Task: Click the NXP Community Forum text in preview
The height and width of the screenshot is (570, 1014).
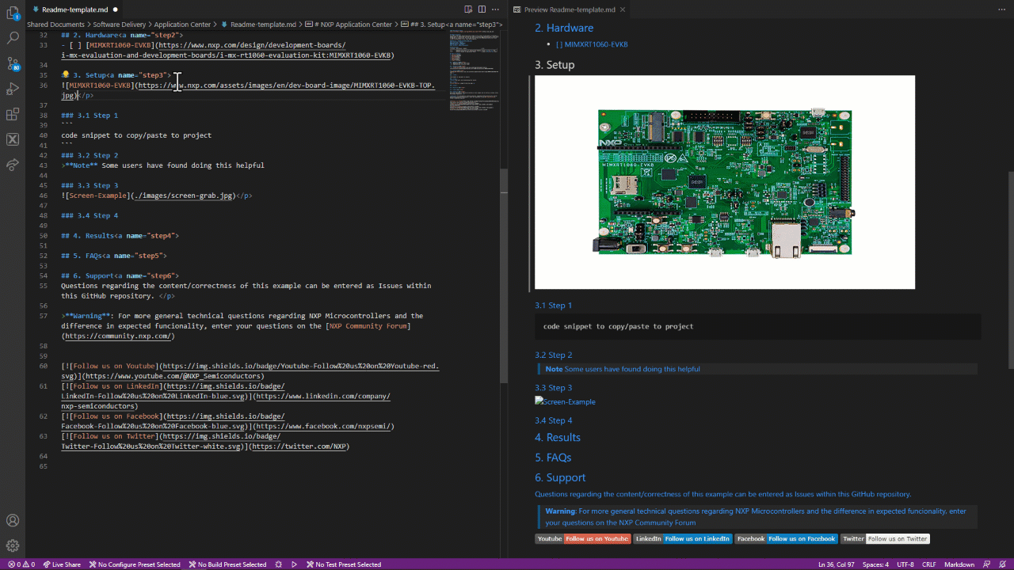Action: [x=658, y=522]
